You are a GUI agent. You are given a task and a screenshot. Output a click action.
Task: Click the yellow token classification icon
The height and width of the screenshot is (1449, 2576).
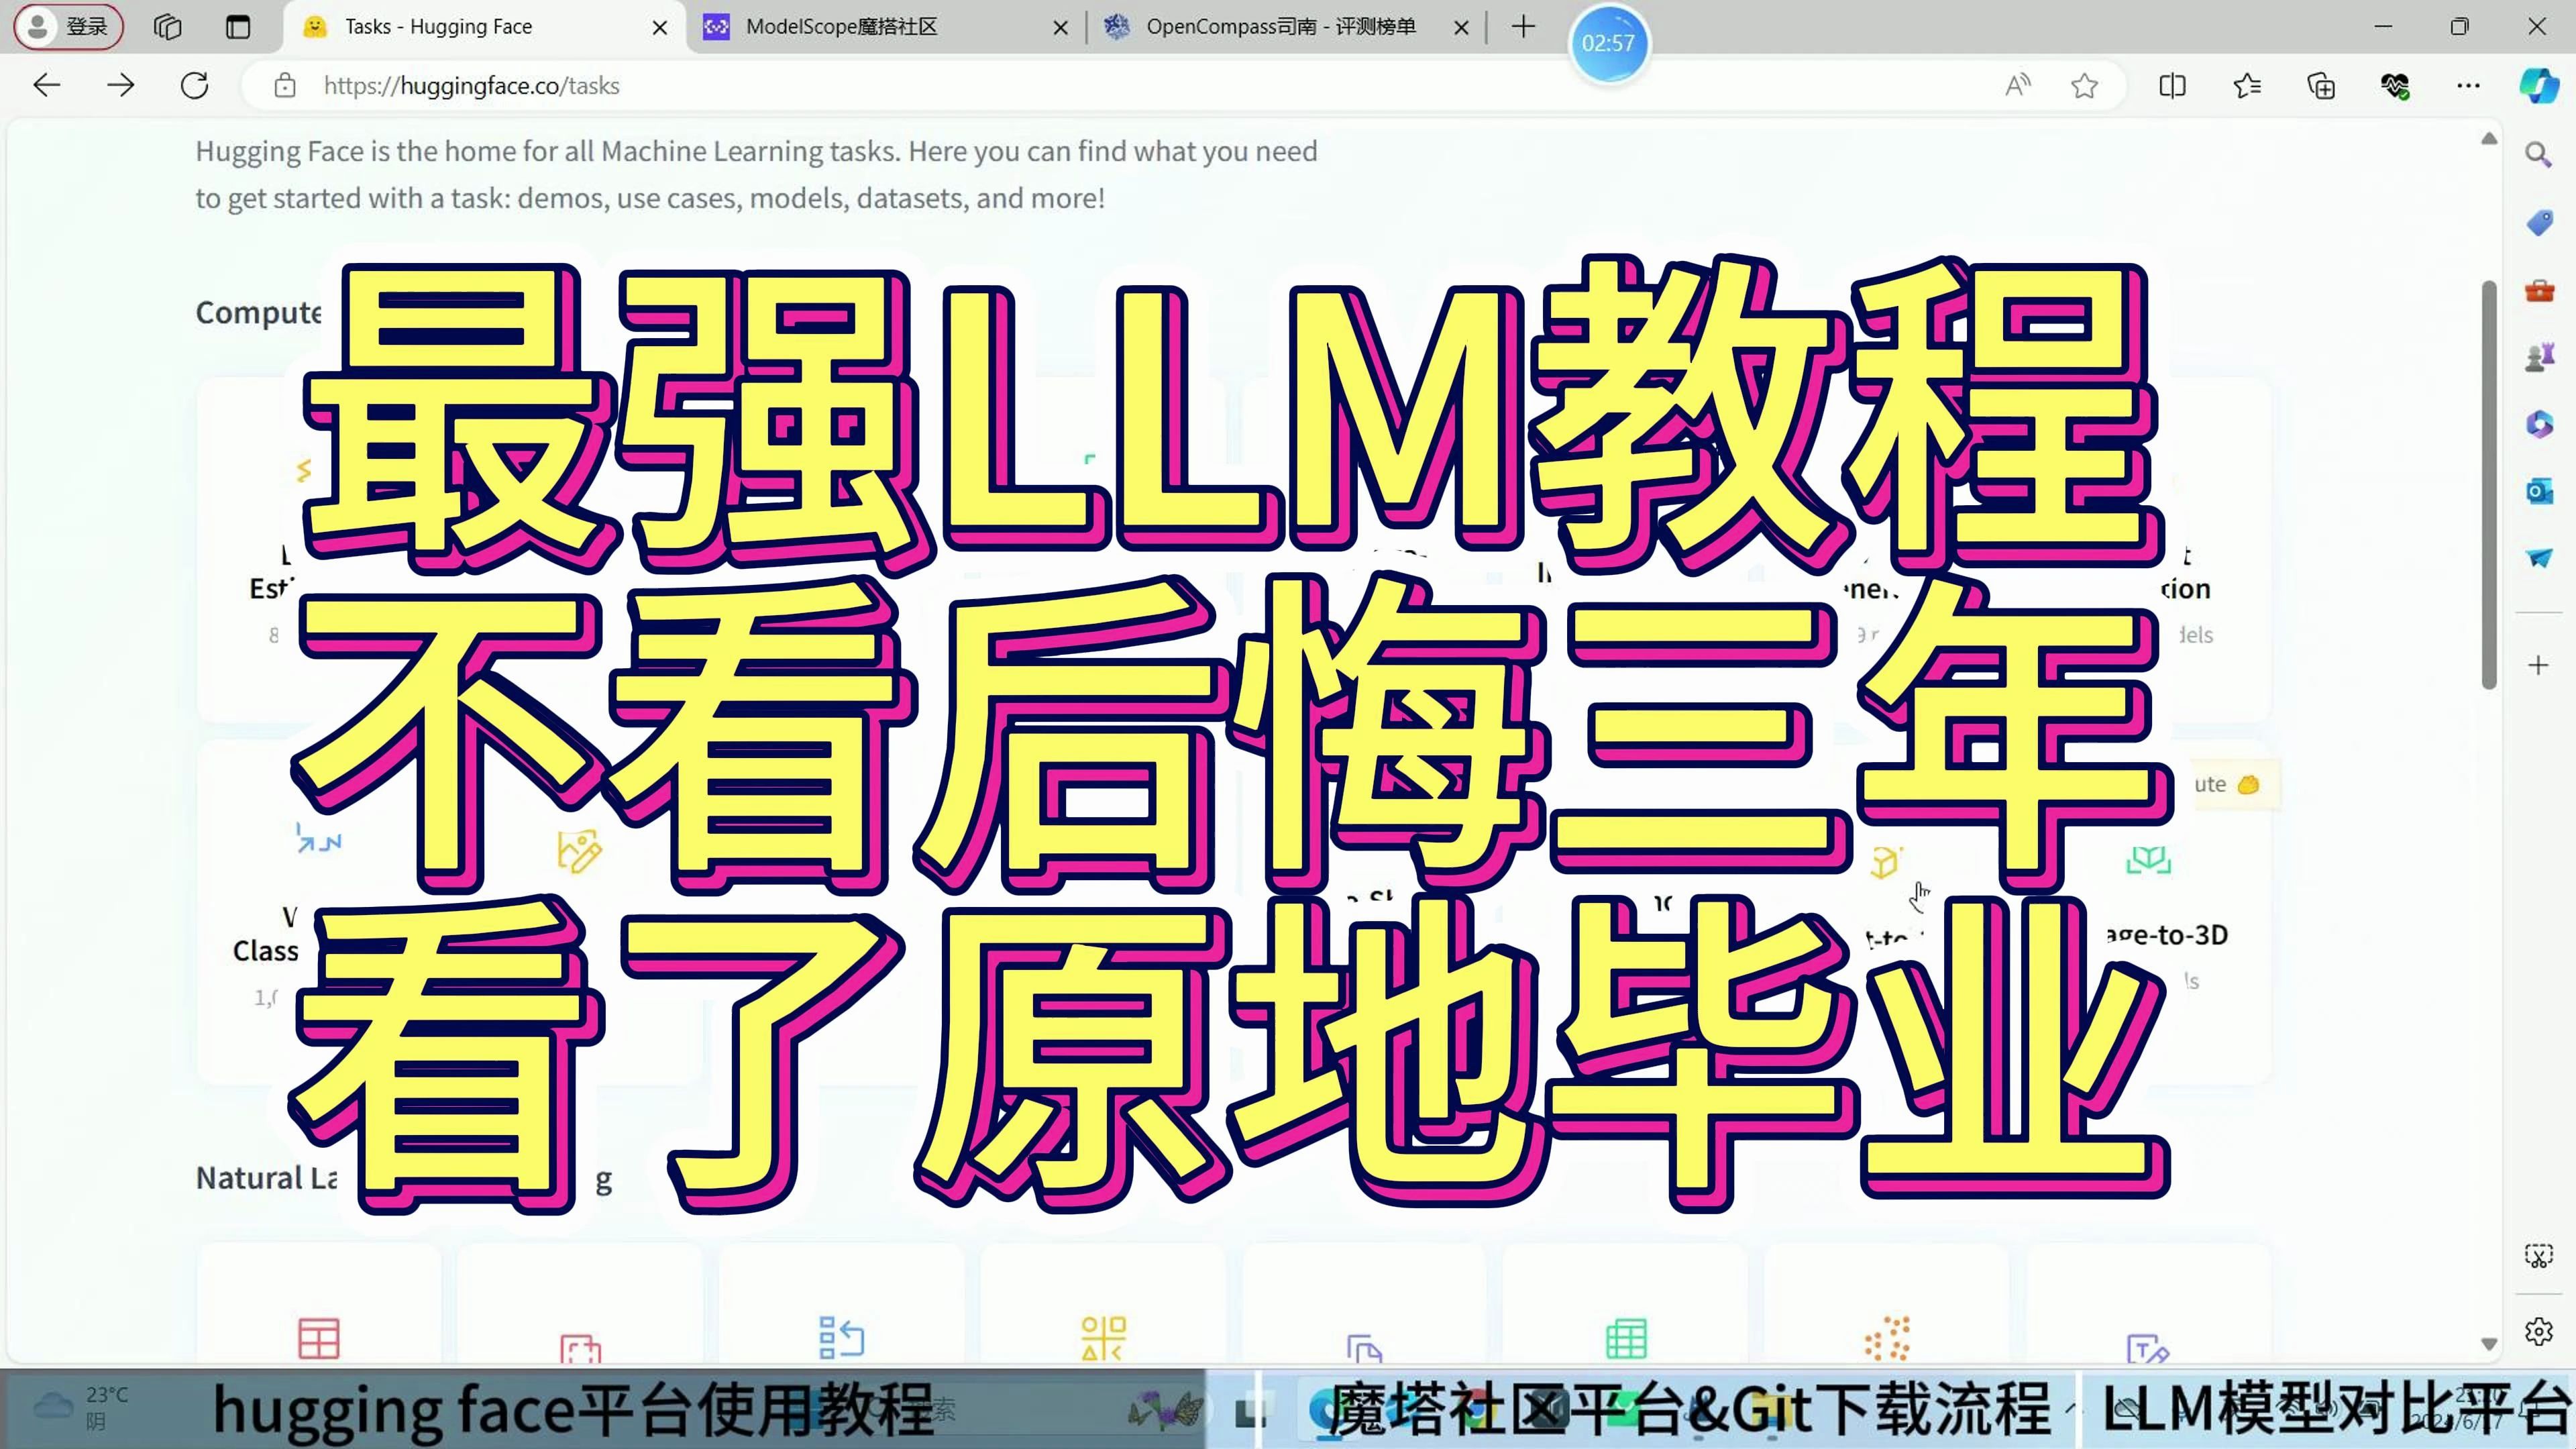(1103, 1338)
